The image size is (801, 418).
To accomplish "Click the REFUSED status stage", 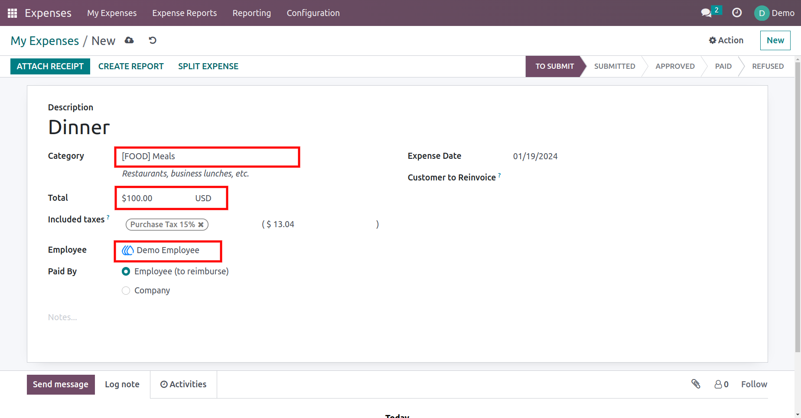I will tap(768, 66).
